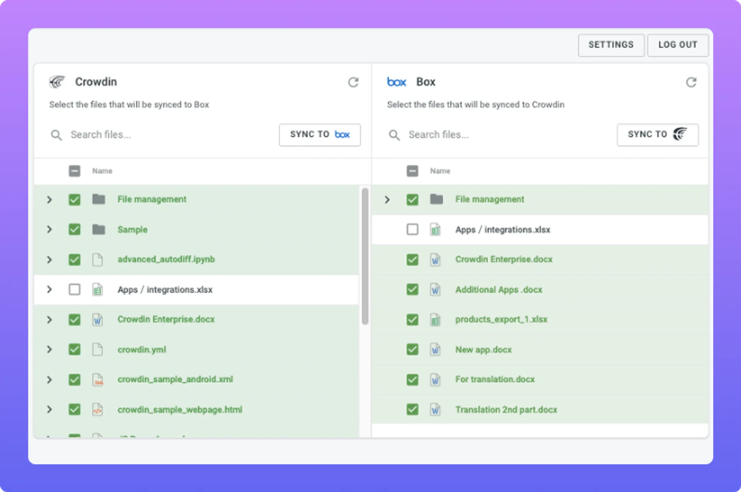
Task: Refresh the Crowdin file list
Action: (x=353, y=82)
